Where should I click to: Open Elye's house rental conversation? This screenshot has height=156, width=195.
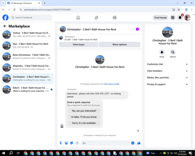tap(27, 46)
